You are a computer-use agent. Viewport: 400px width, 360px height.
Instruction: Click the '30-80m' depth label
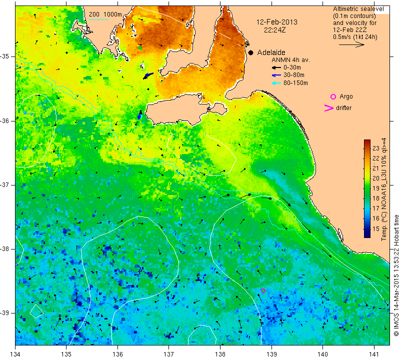click(x=294, y=75)
